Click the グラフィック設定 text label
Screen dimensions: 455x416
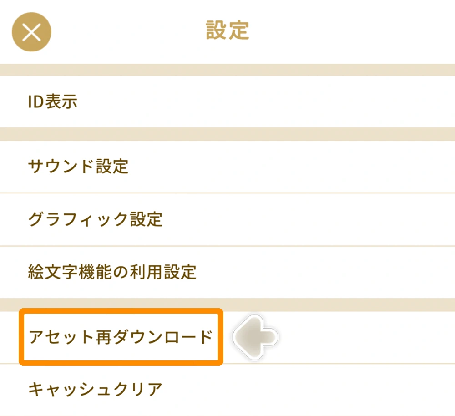point(95,219)
